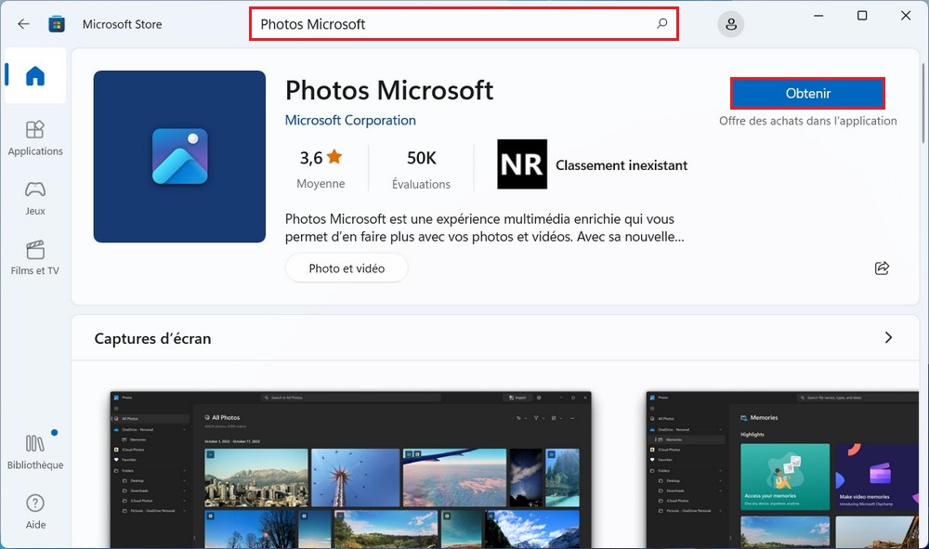Click the Photos Microsoft app logo
The height and width of the screenshot is (549, 929).
coord(179,156)
